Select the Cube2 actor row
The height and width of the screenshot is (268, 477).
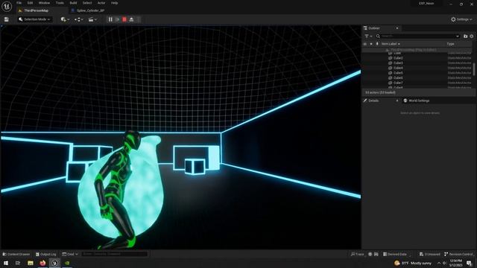click(x=417, y=58)
